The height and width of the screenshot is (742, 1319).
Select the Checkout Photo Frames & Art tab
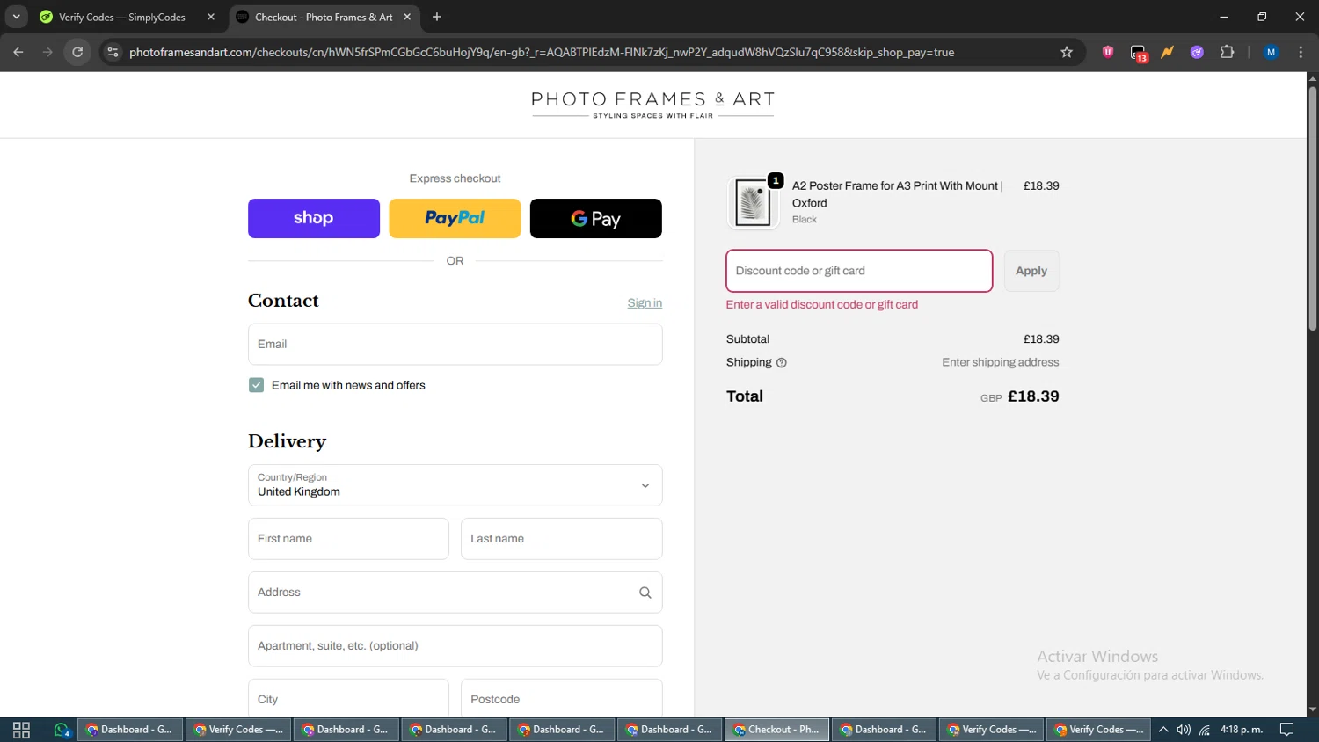(322, 17)
